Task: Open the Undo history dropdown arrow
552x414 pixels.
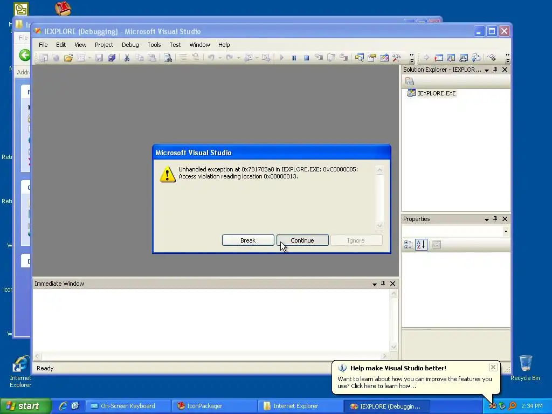Action: 220,58
